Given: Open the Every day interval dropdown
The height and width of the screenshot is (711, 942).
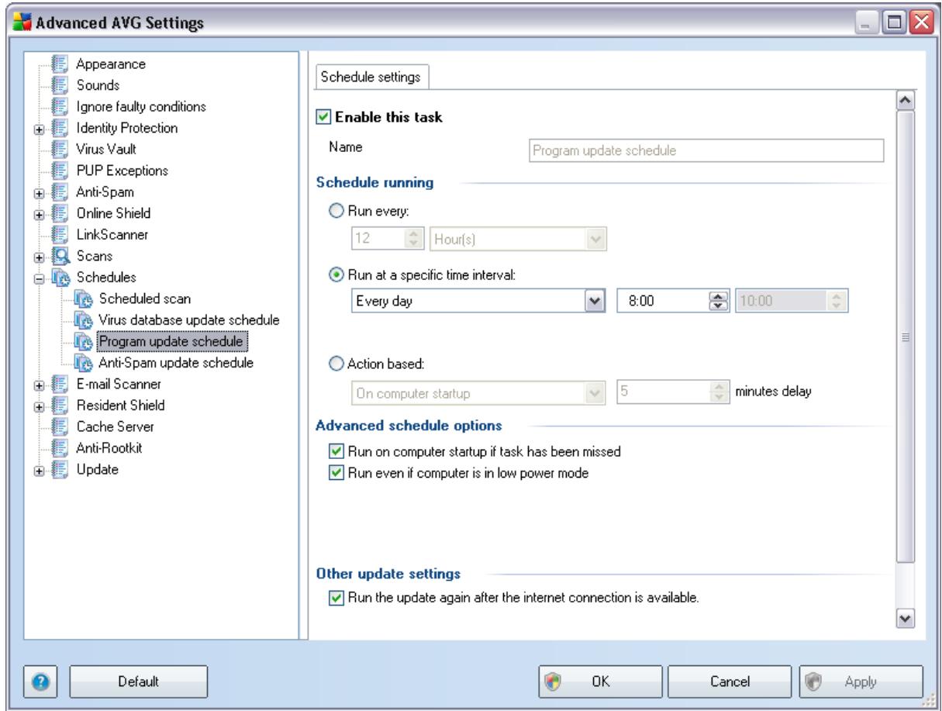Looking at the screenshot, I should [x=594, y=302].
